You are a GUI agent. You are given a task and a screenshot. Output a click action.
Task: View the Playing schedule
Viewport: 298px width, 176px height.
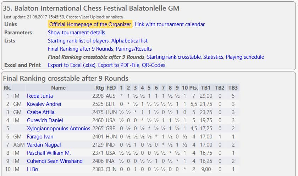[245, 57]
